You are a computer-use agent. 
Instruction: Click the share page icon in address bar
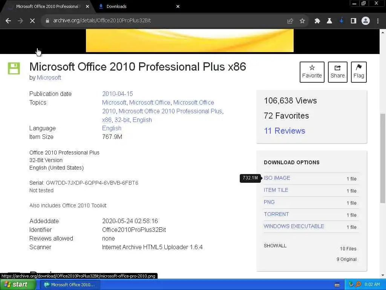290,21
